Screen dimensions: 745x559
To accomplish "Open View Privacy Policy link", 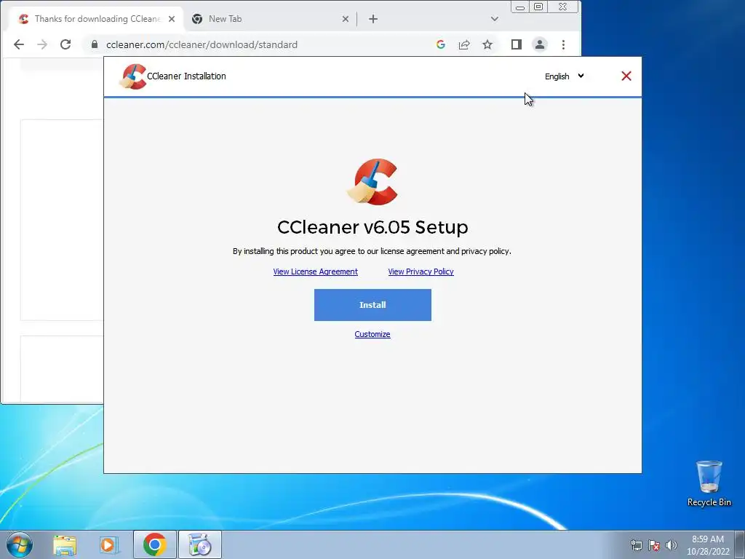I will pyautogui.click(x=421, y=271).
